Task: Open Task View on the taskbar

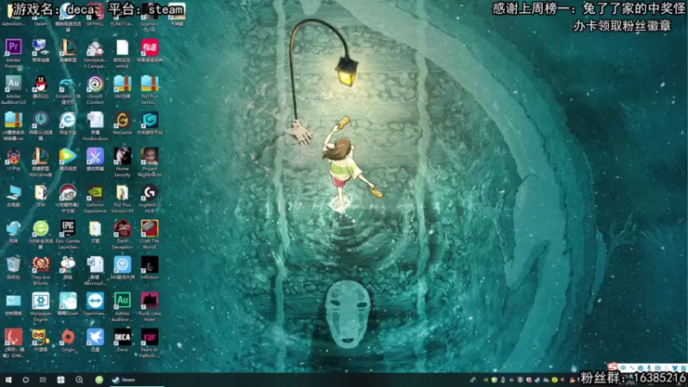Action: pos(42,379)
